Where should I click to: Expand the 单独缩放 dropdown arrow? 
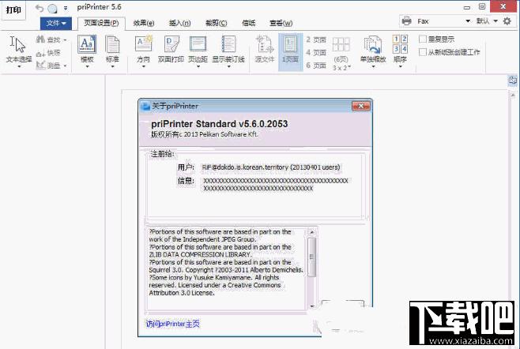click(x=373, y=66)
